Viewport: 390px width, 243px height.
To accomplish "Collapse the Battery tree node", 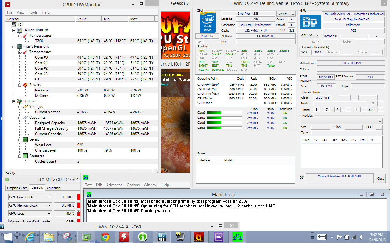I will pos(14,101).
